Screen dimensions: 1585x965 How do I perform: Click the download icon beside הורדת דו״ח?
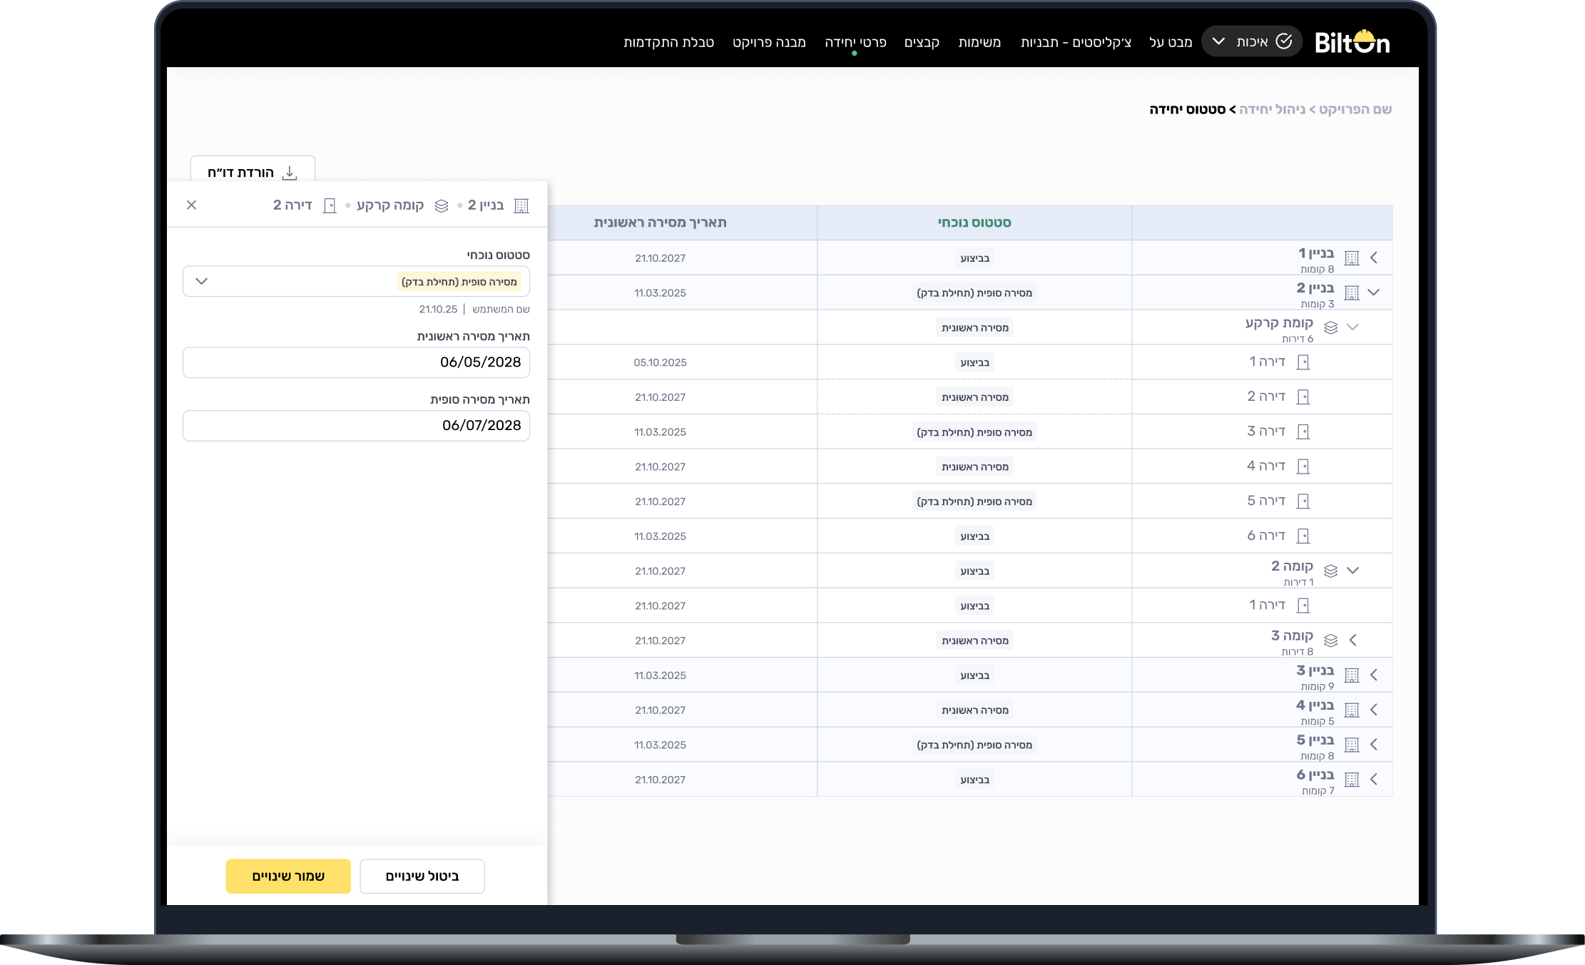coord(290,173)
